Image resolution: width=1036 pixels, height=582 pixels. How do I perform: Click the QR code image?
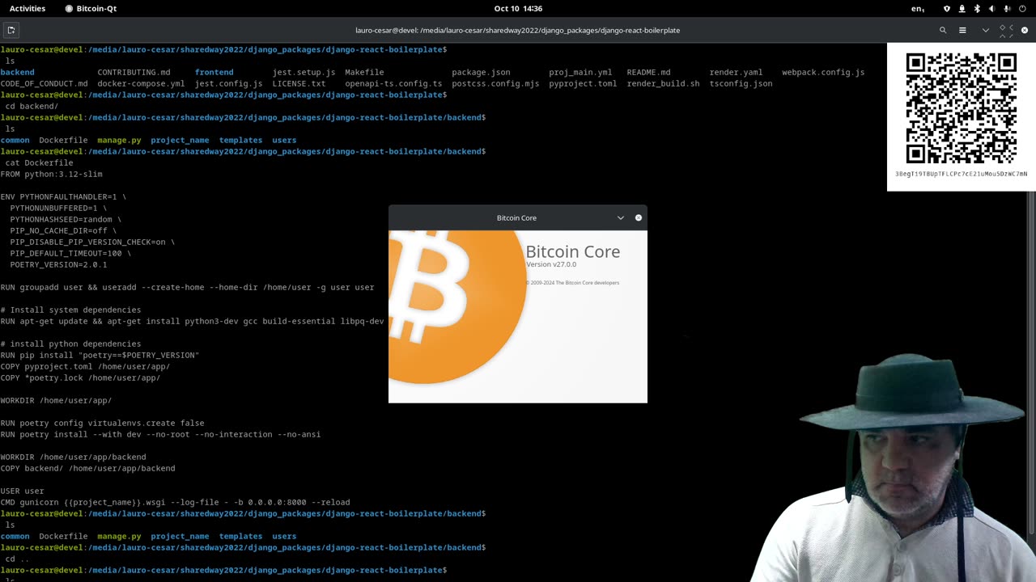(x=962, y=108)
